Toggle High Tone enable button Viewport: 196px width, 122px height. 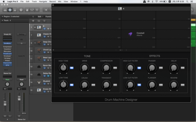pyautogui.click(x=72, y=68)
